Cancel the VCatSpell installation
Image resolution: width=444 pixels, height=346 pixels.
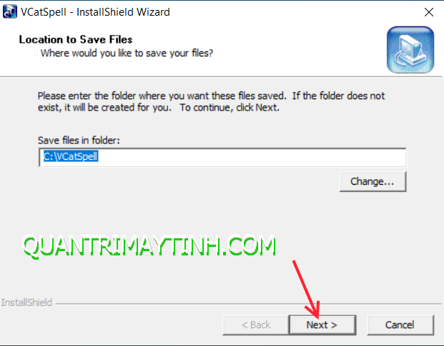pyautogui.click(x=400, y=325)
